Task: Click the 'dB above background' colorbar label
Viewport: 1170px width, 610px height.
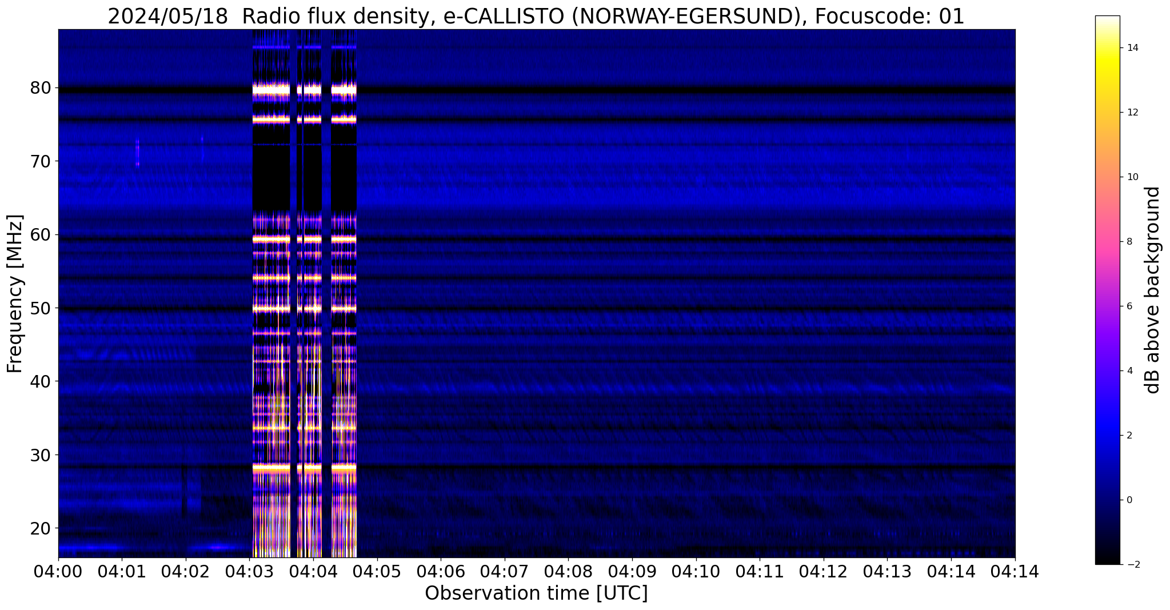Action: [1153, 290]
